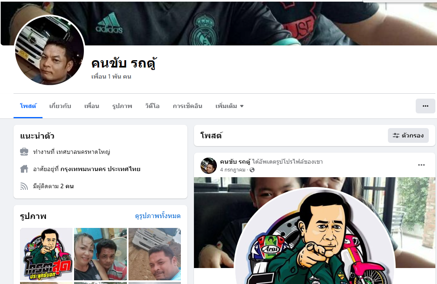Viewport: 437px width, 284px height.
Task: Open the ตัวกรอง filters button
Action: (408, 135)
